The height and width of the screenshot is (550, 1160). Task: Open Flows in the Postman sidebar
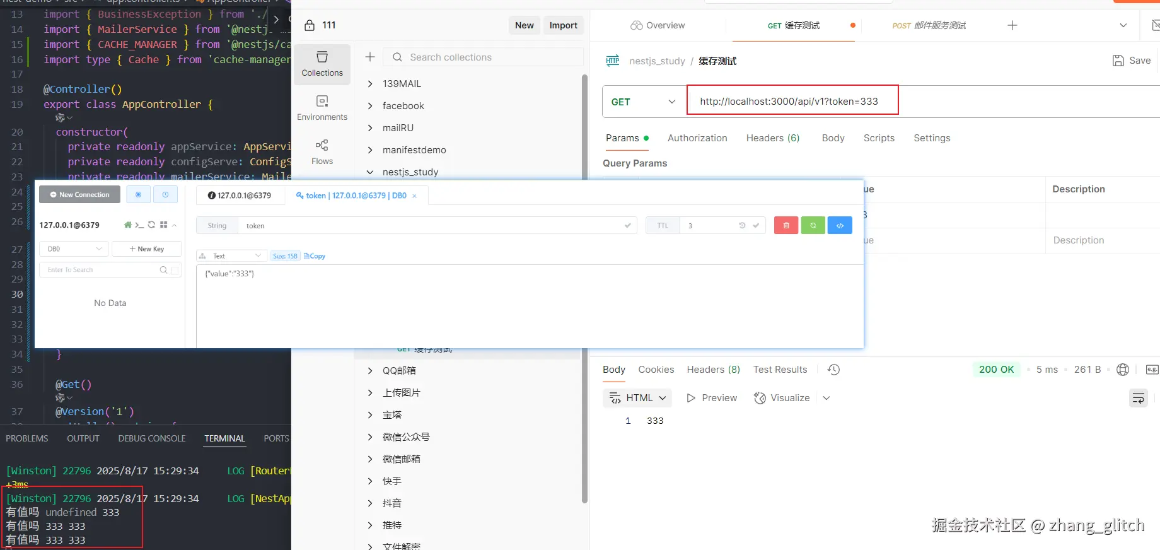(x=322, y=152)
